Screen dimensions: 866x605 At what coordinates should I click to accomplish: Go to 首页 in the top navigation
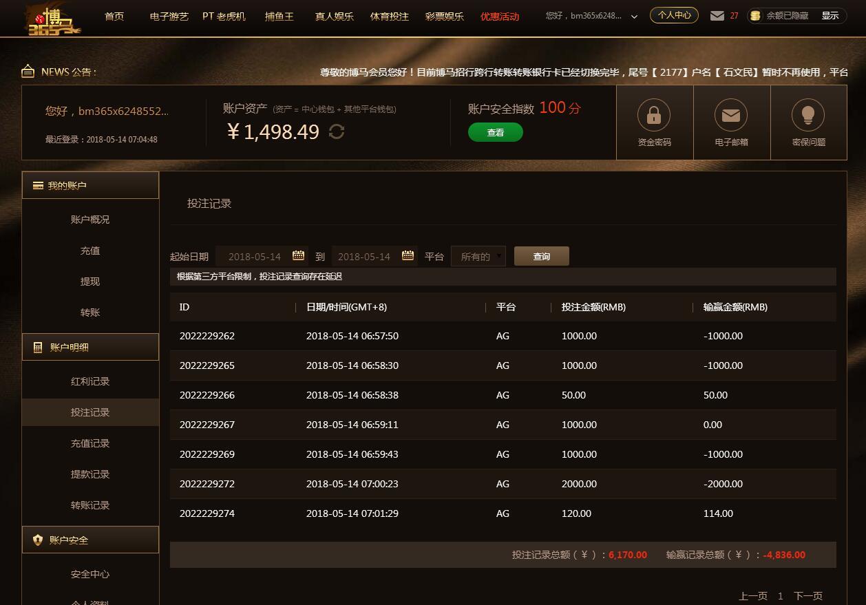114,16
